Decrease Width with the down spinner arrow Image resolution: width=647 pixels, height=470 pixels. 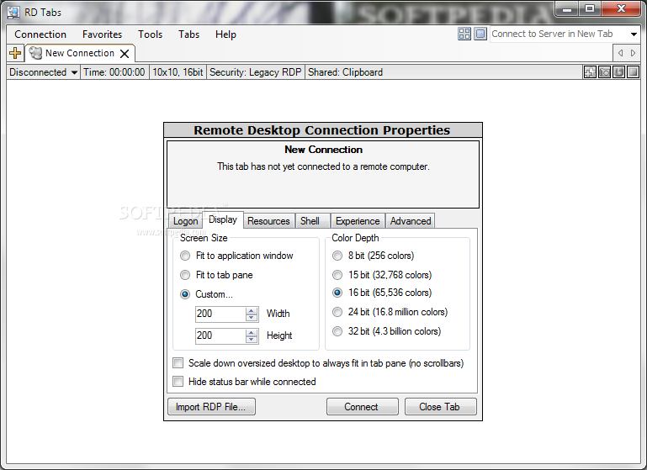(252, 318)
